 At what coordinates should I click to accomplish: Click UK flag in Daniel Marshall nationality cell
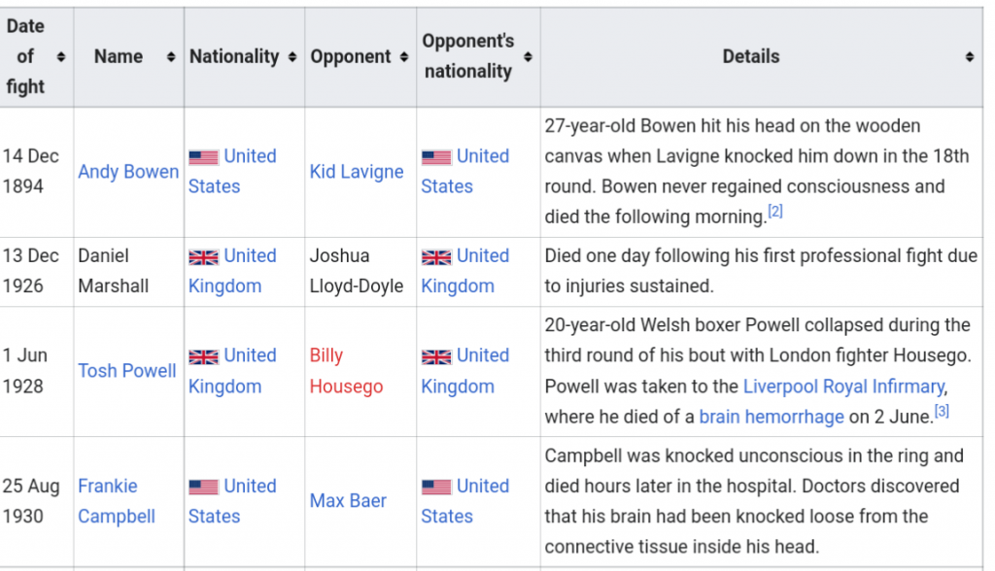coord(204,256)
